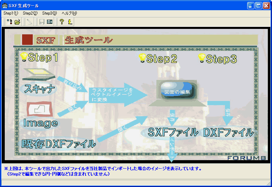Click the Step3 heading text

pyautogui.click(x=221, y=59)
